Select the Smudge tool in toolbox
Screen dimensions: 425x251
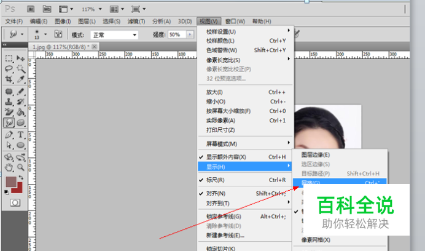point(9,123)
